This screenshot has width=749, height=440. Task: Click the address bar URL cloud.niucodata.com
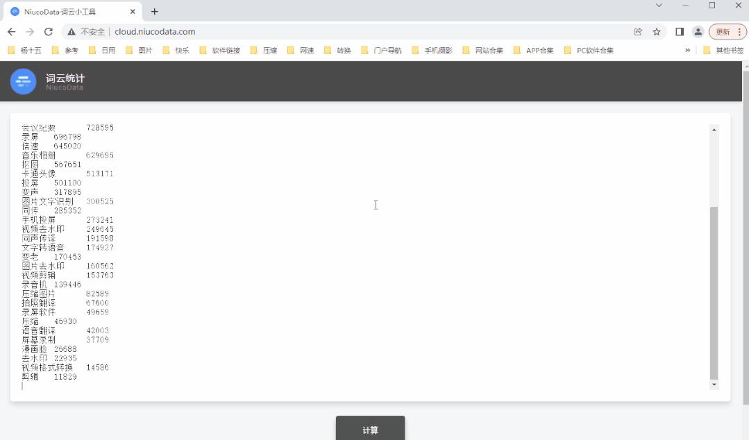[x=155, y=31]
